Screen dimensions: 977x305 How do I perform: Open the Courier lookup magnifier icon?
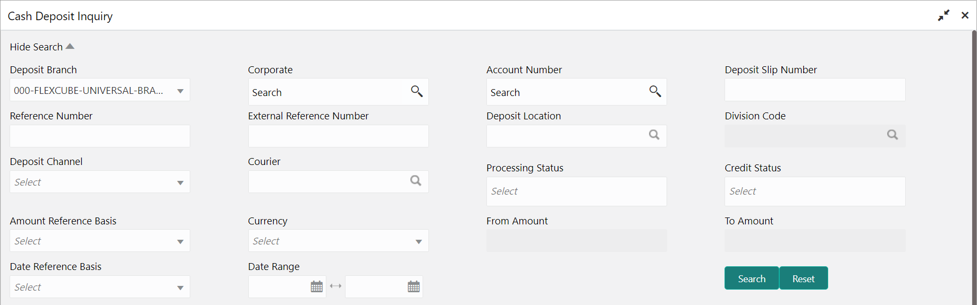coord(416,181)
